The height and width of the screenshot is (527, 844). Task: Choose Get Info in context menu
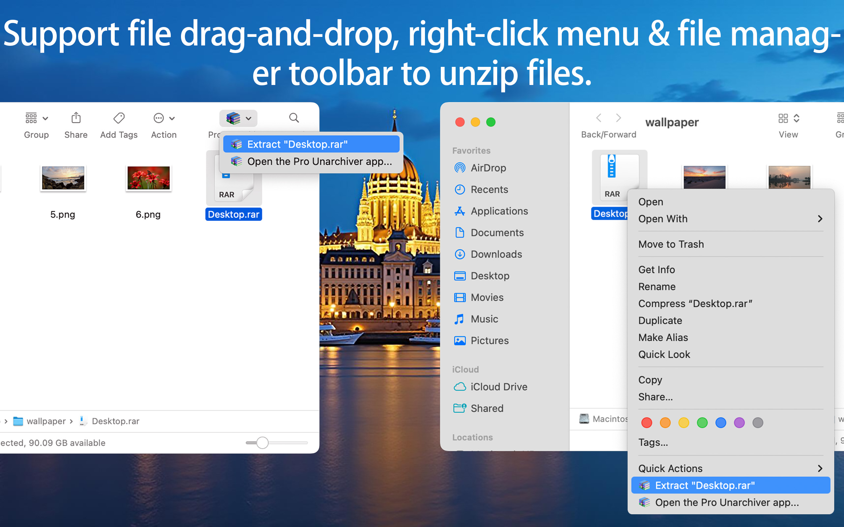(731, 270)
